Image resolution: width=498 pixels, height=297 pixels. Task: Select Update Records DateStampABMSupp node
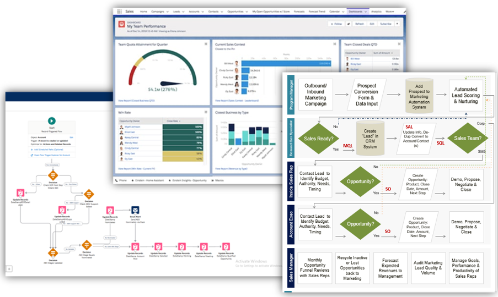point(62,210)
